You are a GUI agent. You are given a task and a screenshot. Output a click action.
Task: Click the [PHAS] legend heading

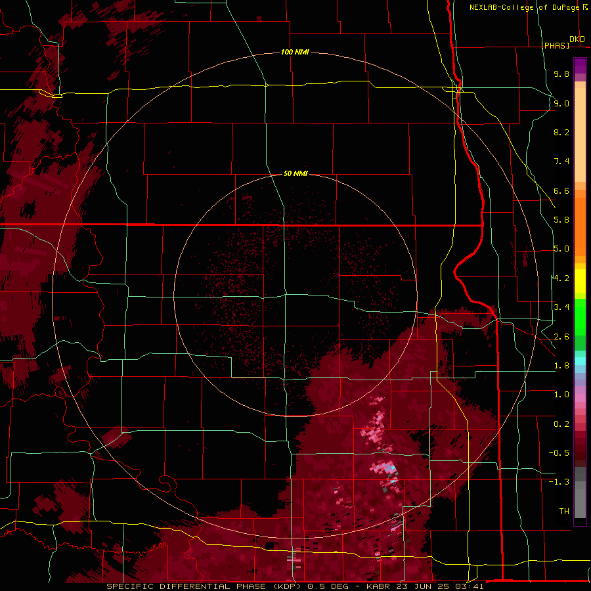pos(555,45)
